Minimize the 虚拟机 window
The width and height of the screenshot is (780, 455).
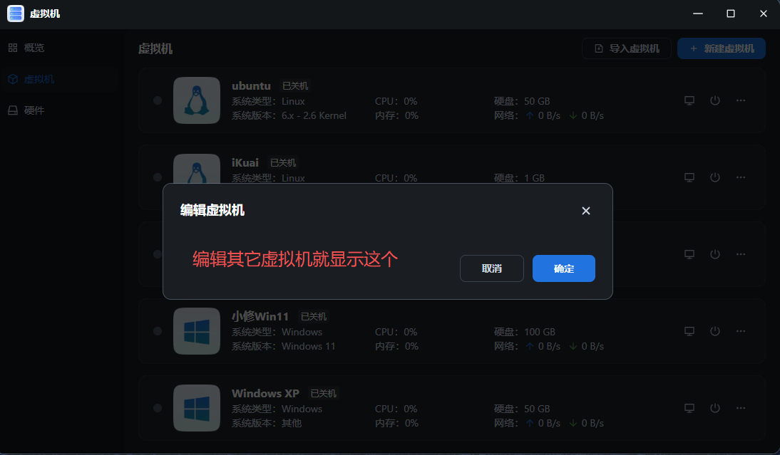tap(698, 14)
